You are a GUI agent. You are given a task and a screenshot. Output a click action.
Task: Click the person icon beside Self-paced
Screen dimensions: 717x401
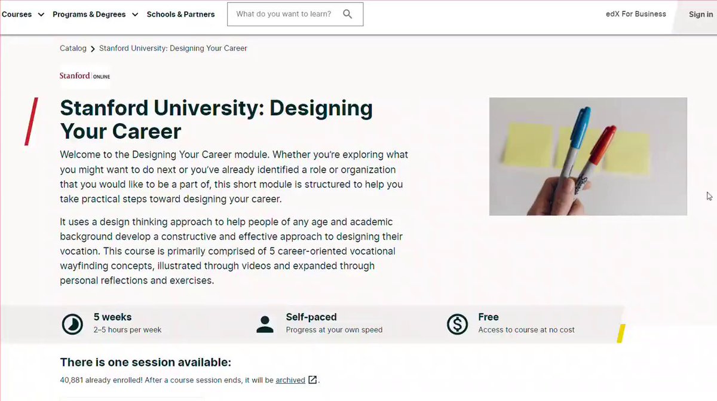[265, 324]
